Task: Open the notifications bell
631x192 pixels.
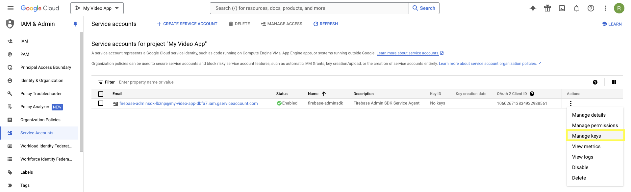Action: (x=576, y=8)
